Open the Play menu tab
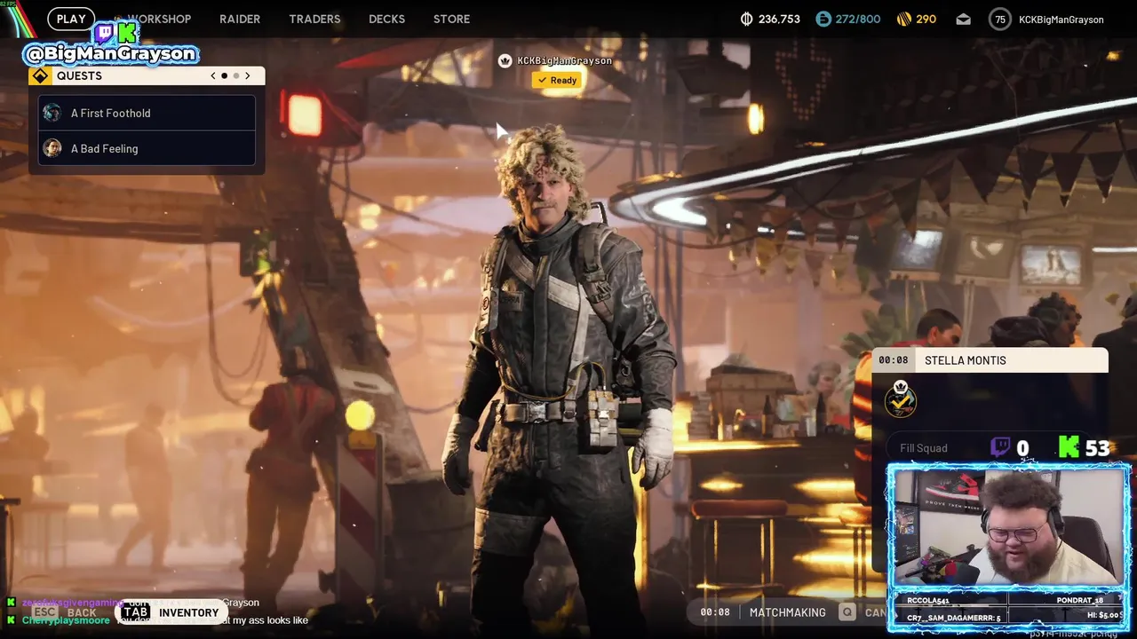 tap(71, 19)
